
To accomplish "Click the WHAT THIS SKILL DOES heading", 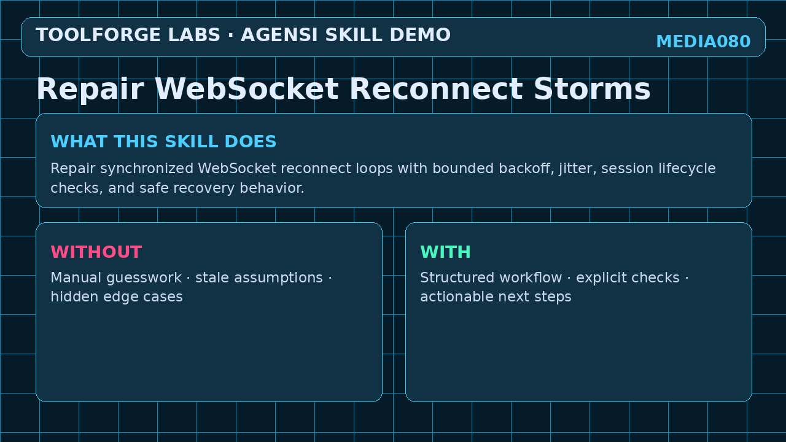I will tap(163, 142).
